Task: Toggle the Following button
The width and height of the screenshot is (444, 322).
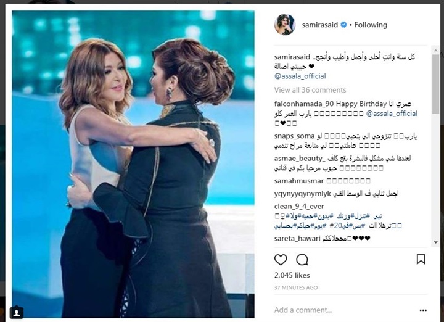Action: 371,25
